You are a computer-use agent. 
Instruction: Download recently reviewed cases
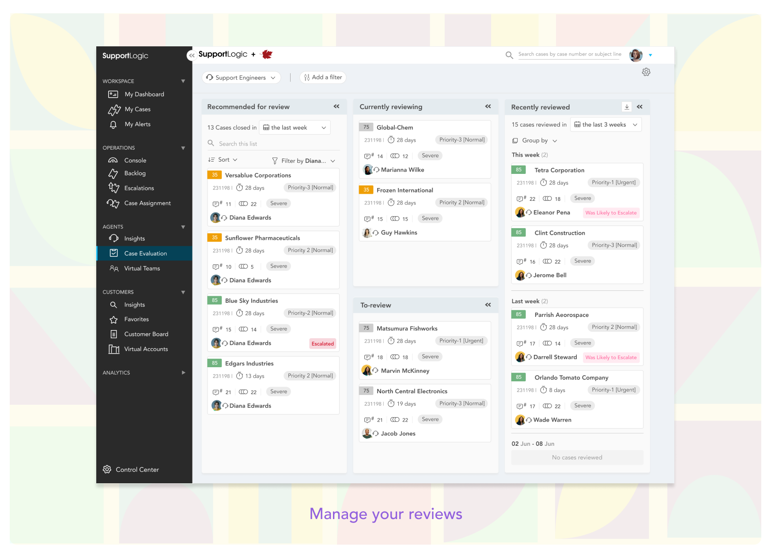627,107
